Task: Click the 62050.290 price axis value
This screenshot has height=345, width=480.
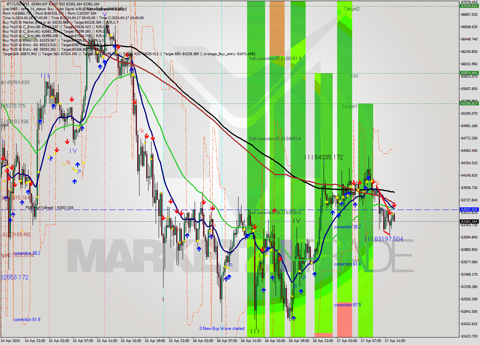Action: 469,299
